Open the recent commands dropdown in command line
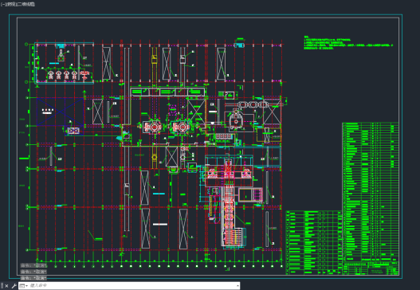 click(24, 286)
